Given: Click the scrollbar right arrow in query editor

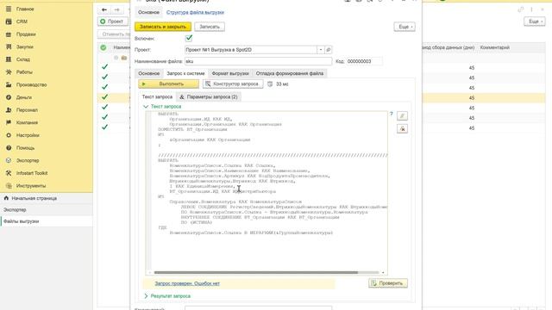Looking at the screenshot, I should click(x=383, y=272).
